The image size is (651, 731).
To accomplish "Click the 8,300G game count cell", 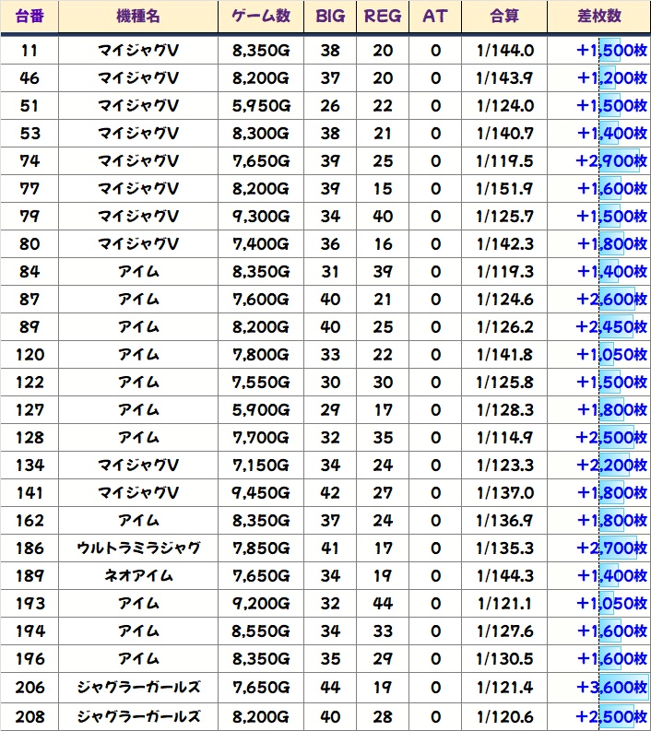I will tap(261, 134).
